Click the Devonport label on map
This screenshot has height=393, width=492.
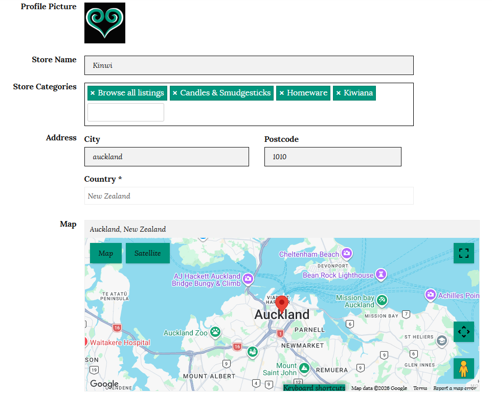pyautogui.click(x=333, y=266)
